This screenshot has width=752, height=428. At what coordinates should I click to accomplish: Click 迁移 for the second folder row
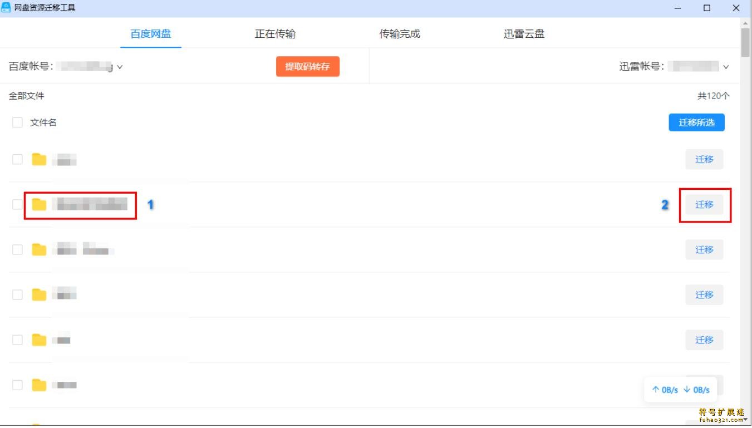click(x=704, y=205)
